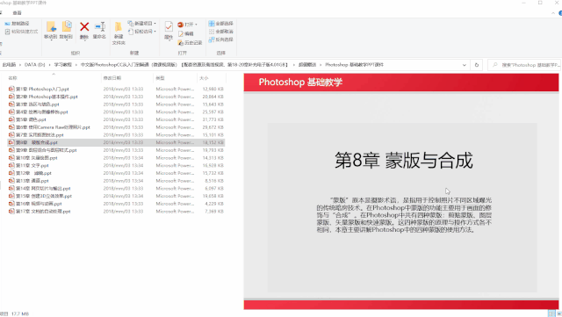Image resolution: width=562 pixels, height=317 pixels.
Task: Sort by the 类型 (Type) column header
Action: [x=160, y=78]
